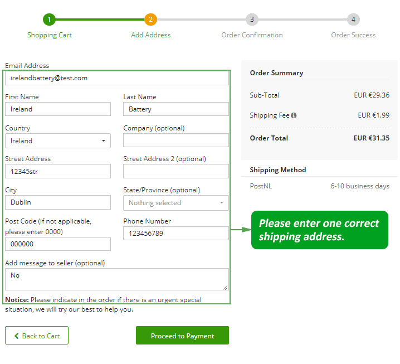
Task: Click the Phone Number field
Action: 176,234
